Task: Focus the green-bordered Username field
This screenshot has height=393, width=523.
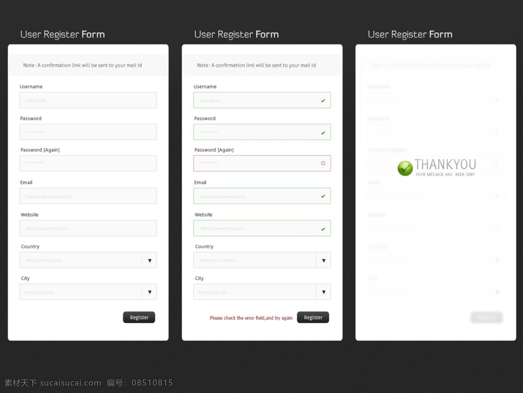Action: click(x=262, y=100)
